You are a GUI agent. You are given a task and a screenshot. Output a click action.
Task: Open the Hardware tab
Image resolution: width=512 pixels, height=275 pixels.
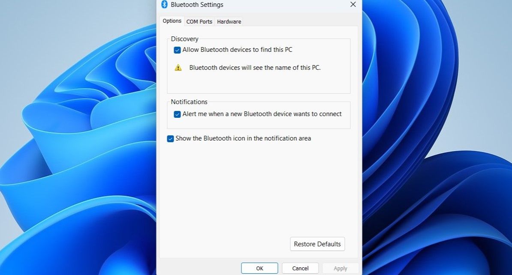point(229,21)
